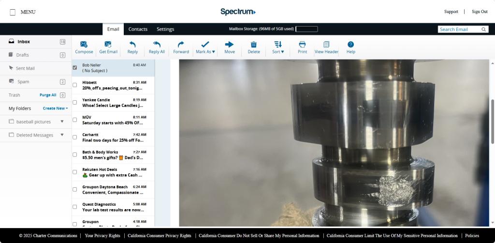
Task: Check the Bath & Body Works checkbox
Action: click(x=75, y=154)
